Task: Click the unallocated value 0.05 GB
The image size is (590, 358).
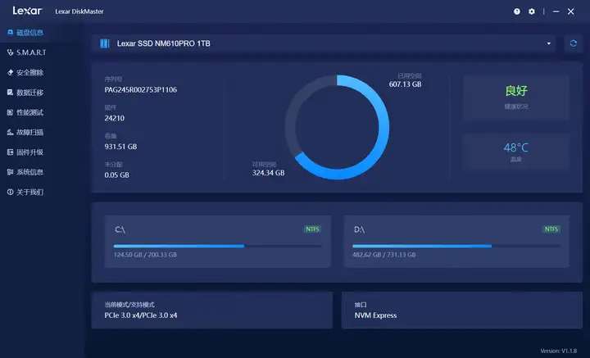Action: click(116, 174)
